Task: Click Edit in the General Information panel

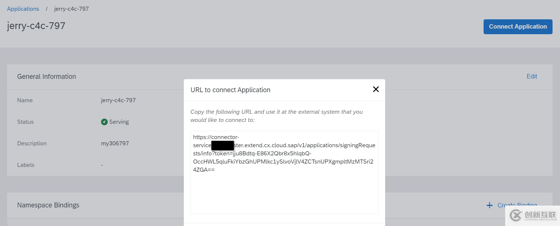Action: (x=532, y=76)
